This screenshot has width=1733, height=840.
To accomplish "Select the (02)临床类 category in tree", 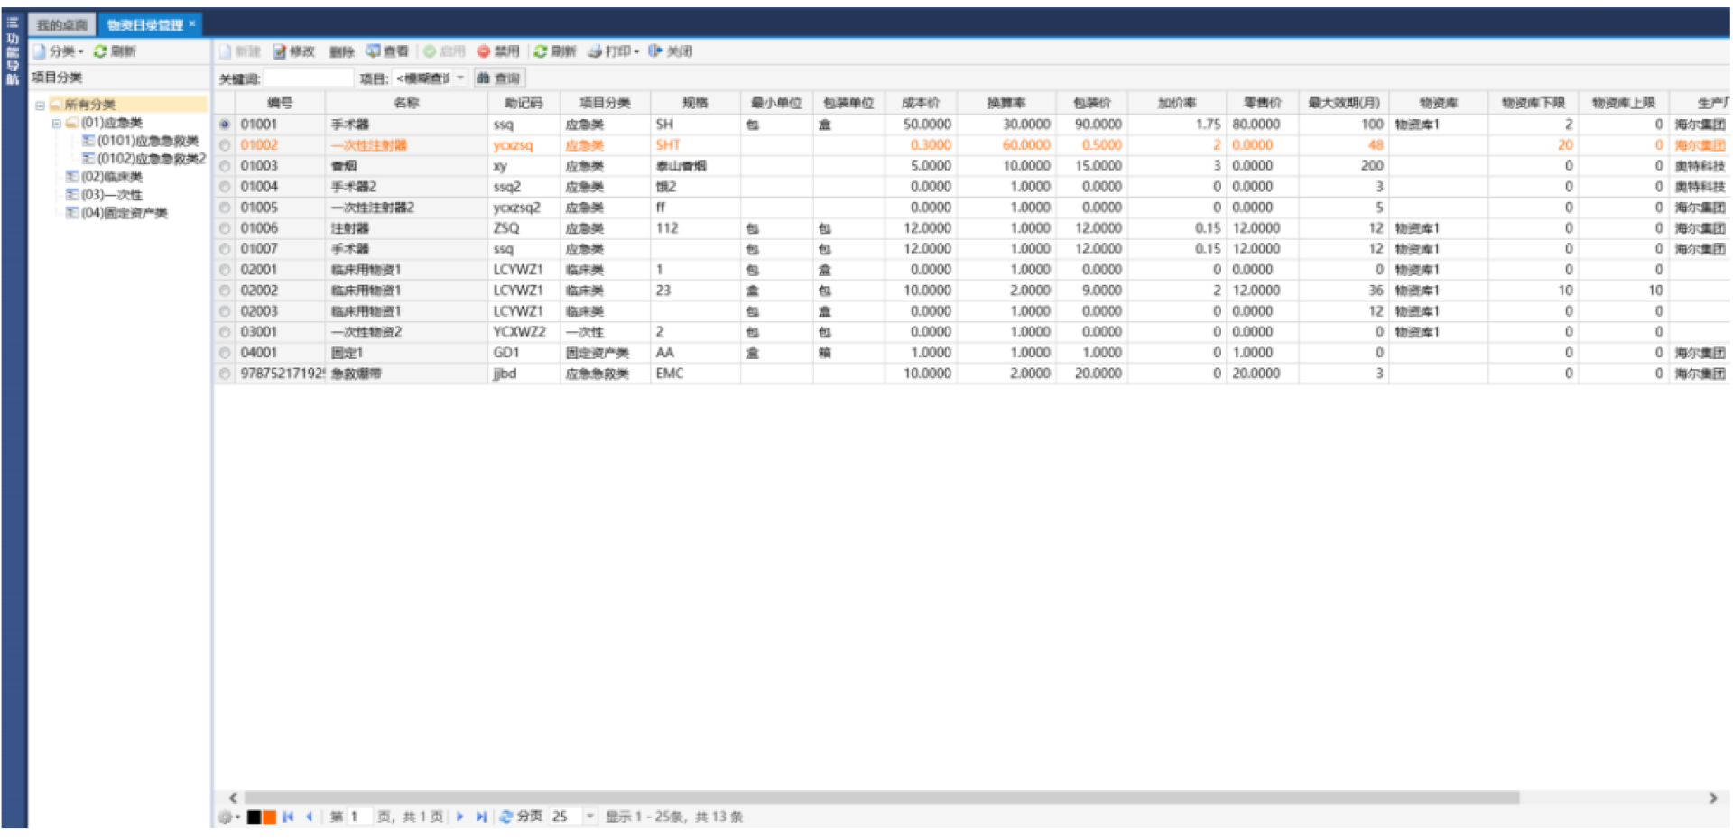I will [x=111, y=177].
